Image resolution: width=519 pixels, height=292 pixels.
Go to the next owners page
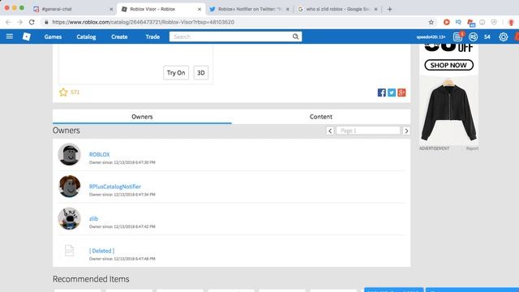tap(406, 131)
